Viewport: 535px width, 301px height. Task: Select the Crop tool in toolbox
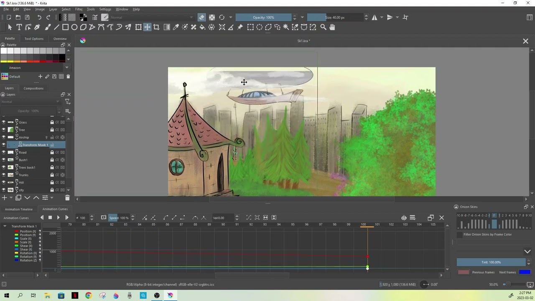coord(156,27)
